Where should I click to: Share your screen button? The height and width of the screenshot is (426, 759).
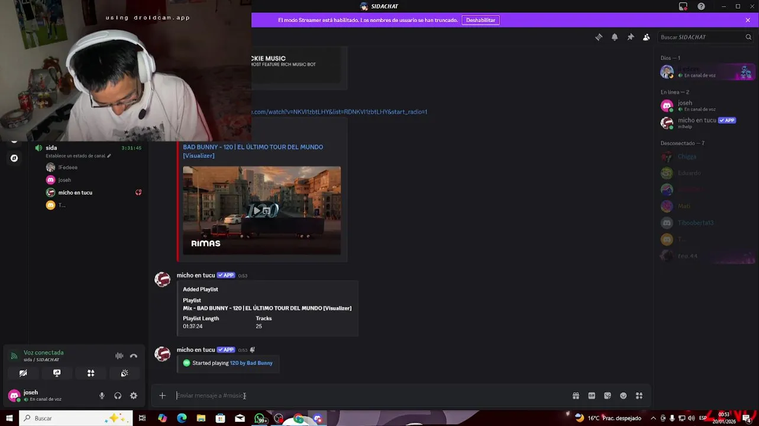coord(57,373)
